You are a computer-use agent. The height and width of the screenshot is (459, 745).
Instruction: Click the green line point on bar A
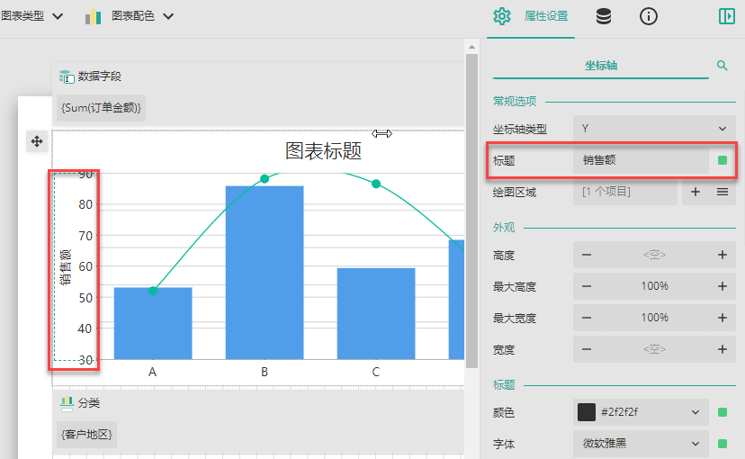point(153,291)
